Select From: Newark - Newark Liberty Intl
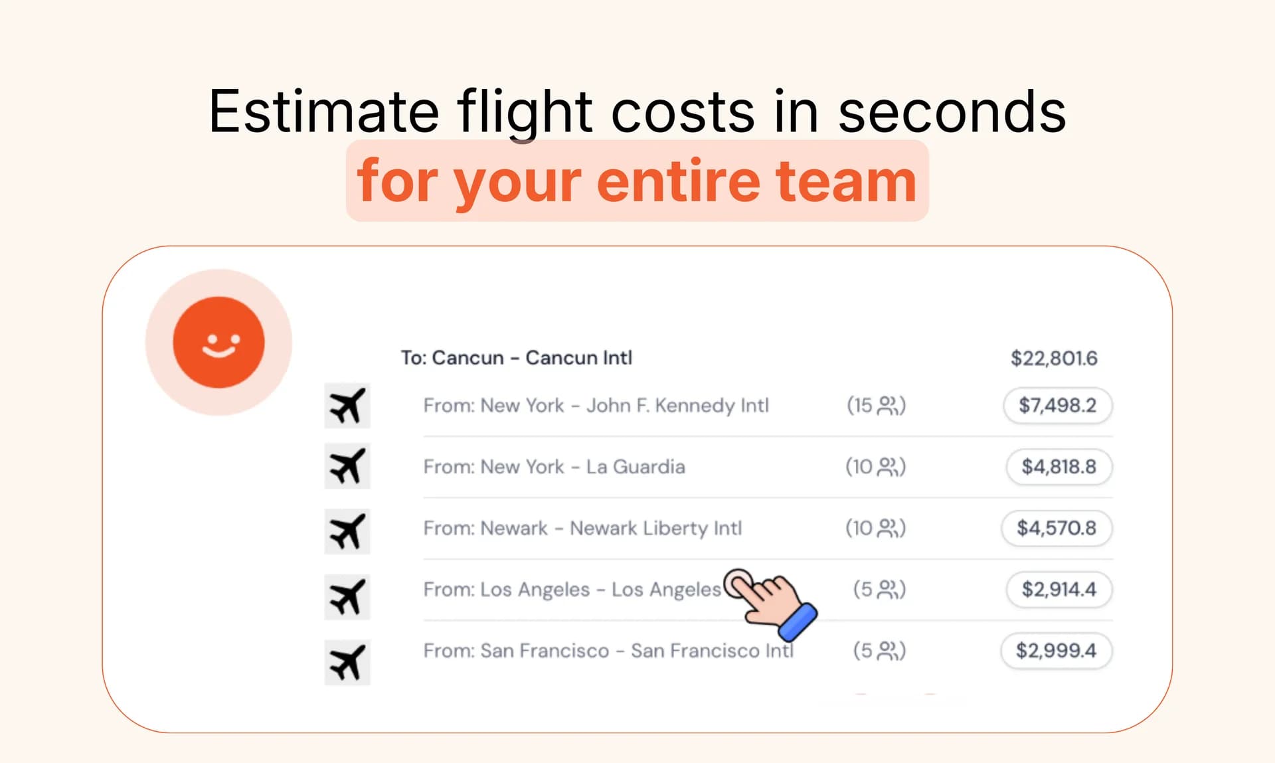 pos(582,529)
